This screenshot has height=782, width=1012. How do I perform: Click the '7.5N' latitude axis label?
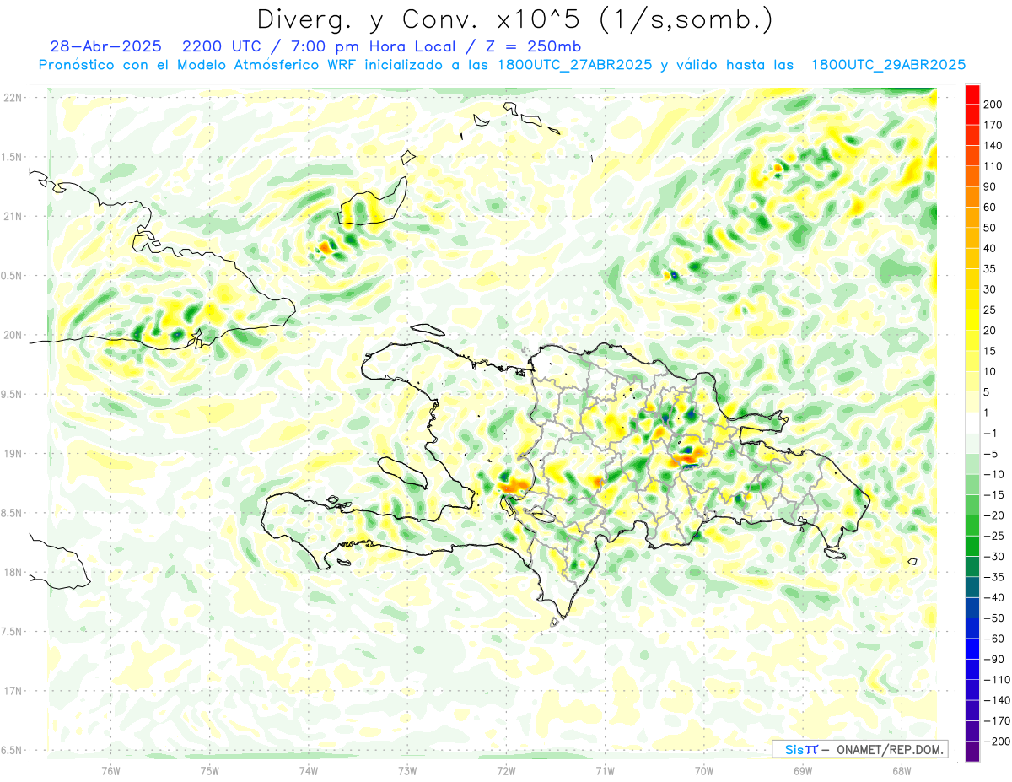coord(13,632)
